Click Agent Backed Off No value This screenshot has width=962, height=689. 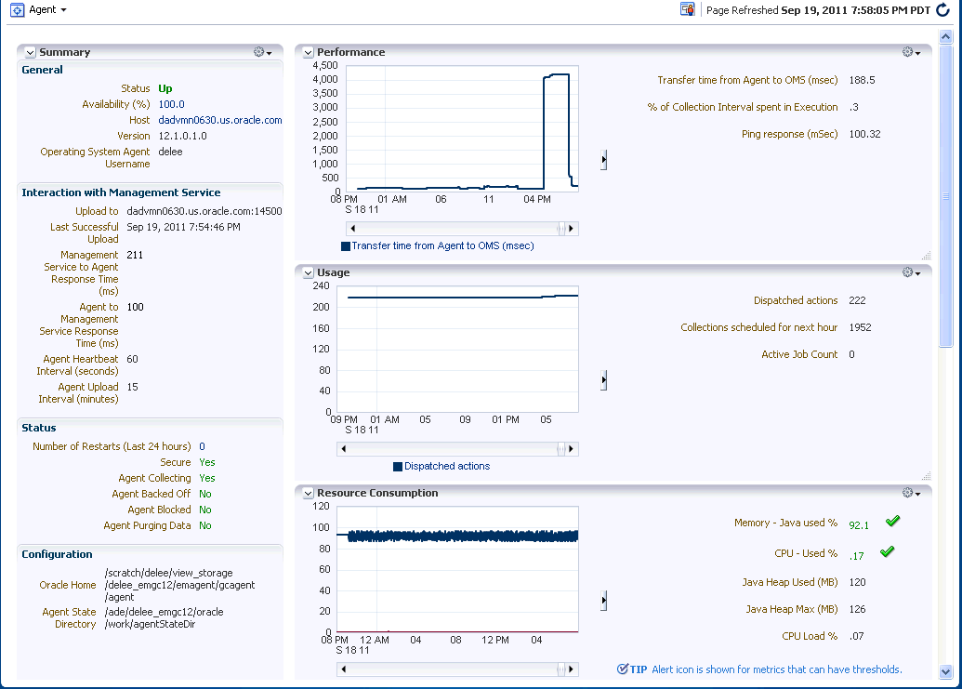tap(204, 494)
